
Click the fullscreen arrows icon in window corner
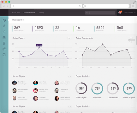pos(134,3)
